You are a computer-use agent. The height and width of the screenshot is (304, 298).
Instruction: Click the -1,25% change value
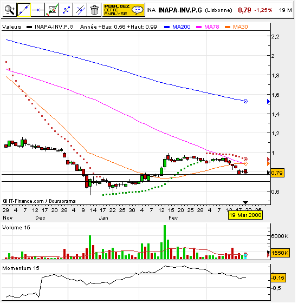click(x=263, y=10)
